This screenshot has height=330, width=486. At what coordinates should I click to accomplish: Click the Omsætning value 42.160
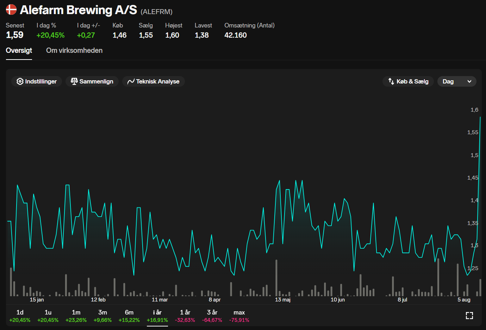[x=236, y=35]
